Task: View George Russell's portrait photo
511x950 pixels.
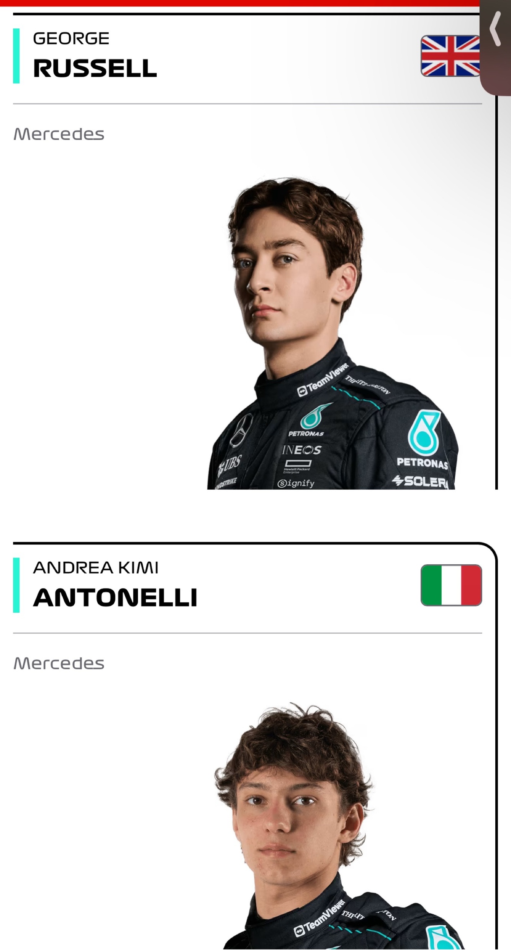Action: pos(332,333)
